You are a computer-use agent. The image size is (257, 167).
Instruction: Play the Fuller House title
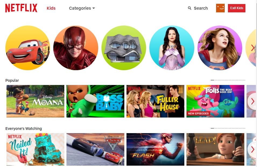tap(155, 101)
